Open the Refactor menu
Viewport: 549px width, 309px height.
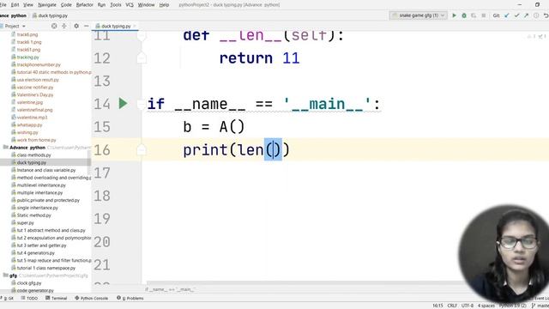(85, 5)
